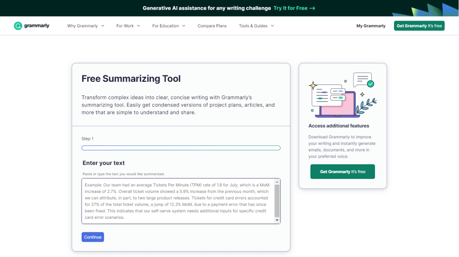The height and width of the screenshot is (257, 459).
Task: Click the arrow icon after "Try It for Free"
Action: [x=312, y=8]
